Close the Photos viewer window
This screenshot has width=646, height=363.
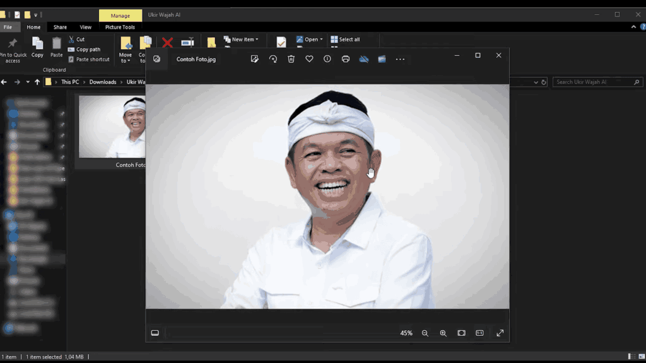point(498,55)
